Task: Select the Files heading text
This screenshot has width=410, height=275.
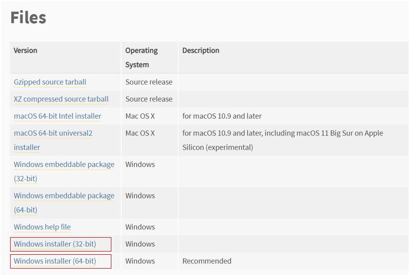Action: click(x=28, y=18)
